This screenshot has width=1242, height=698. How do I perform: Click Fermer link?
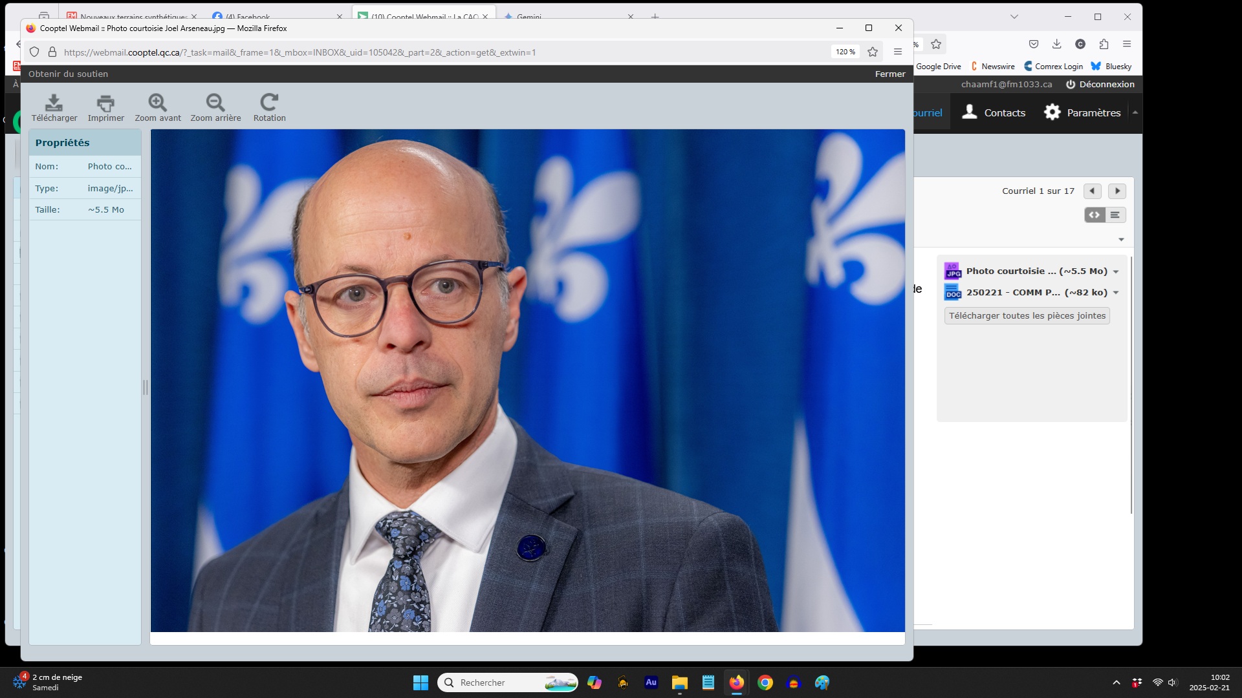(889, 74)
